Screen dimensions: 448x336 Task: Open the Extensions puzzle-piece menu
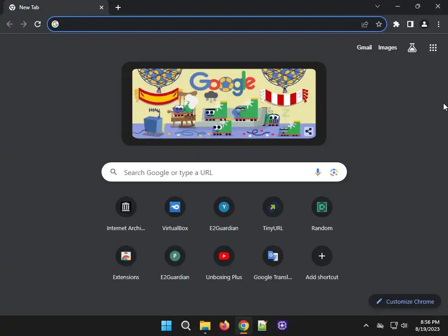[x=396, y=24]
